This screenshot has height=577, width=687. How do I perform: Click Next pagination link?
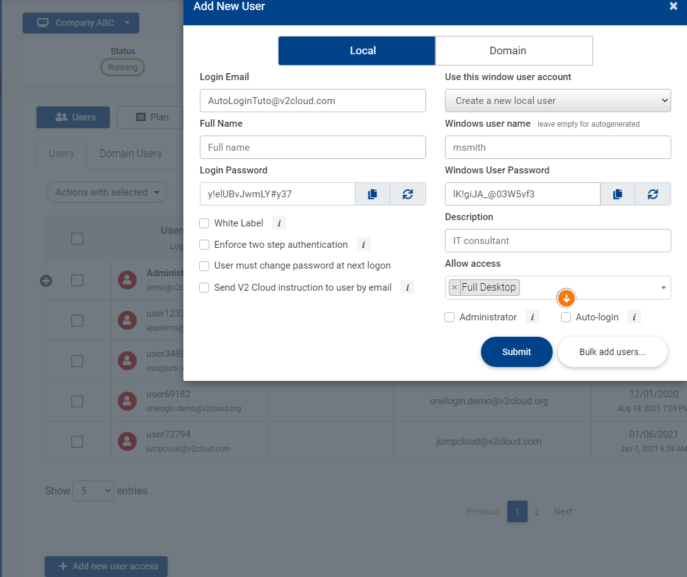point(563,511)
